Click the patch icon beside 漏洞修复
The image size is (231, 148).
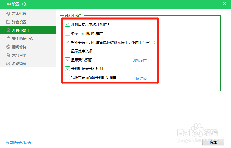coord(8,47)
